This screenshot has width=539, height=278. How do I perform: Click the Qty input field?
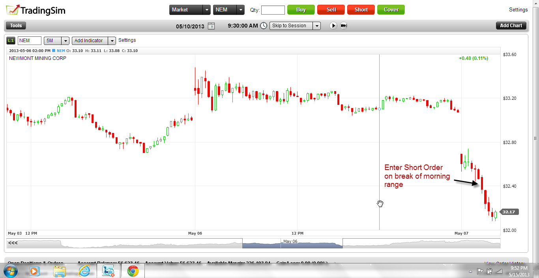[273, 10]
